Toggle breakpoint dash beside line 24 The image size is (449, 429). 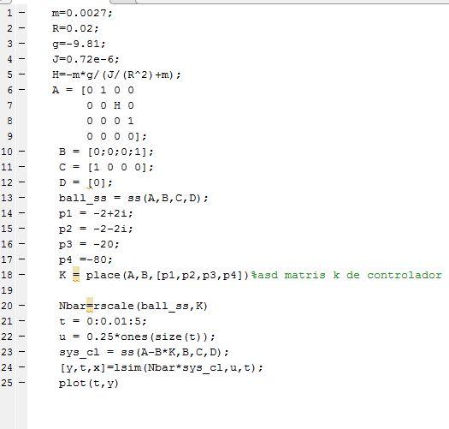click(x=21, y=367)
